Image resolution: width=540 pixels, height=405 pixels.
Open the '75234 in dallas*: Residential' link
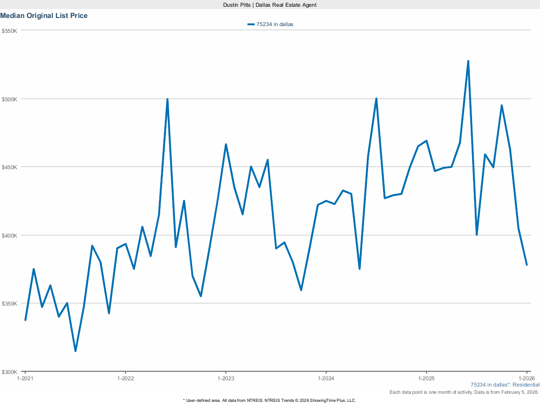pyautogui.click(x=505, y=385)
